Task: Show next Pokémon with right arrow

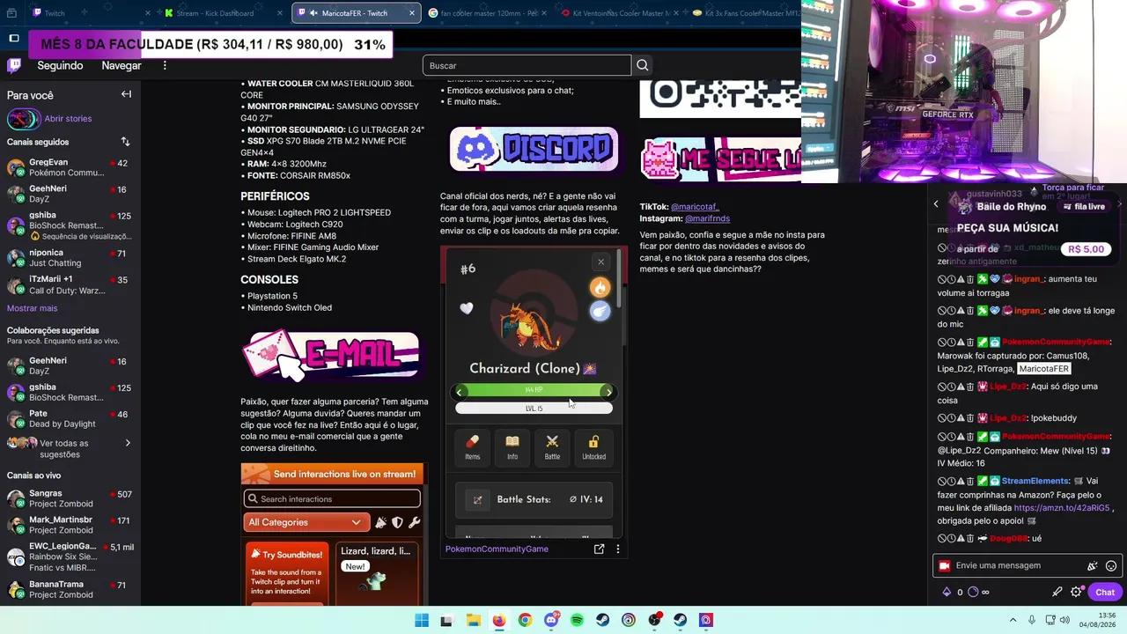Action: 608,392
